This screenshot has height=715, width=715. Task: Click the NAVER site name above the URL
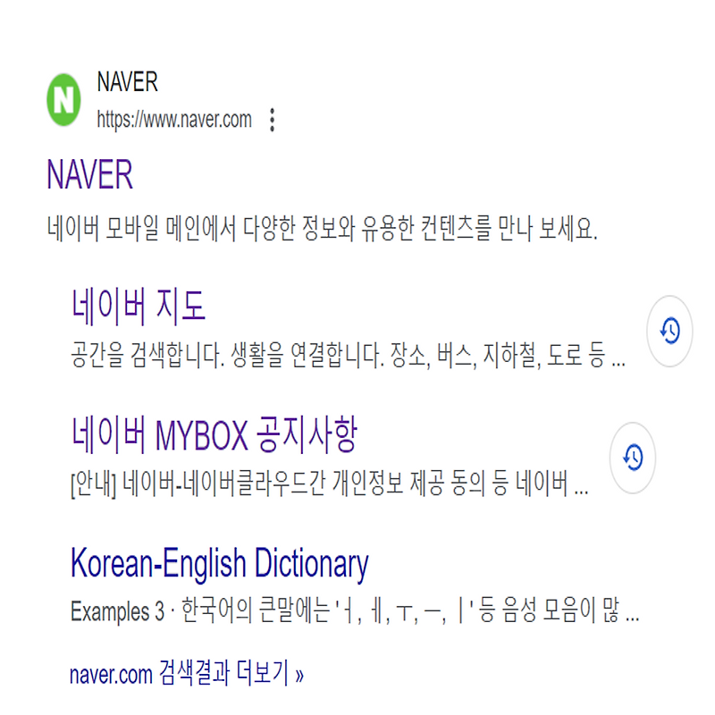pyautogui.click(x=127, y=82)
